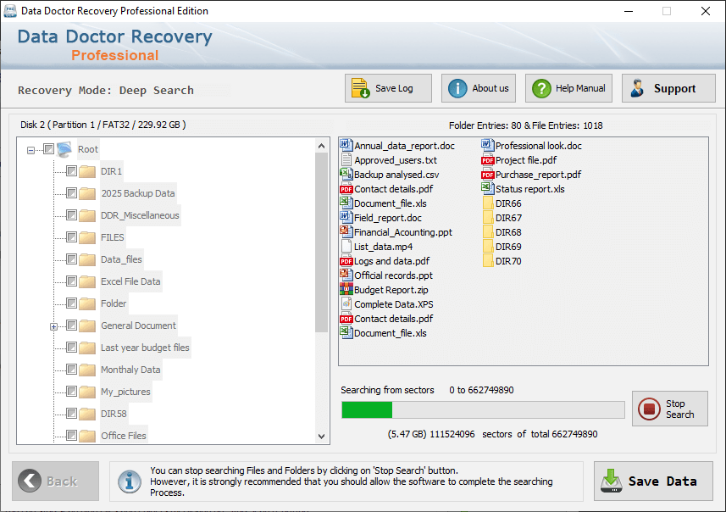This screenshot has height=512, width=726.
Task: Click the red Stop Search icon
Action: point(649,409)
